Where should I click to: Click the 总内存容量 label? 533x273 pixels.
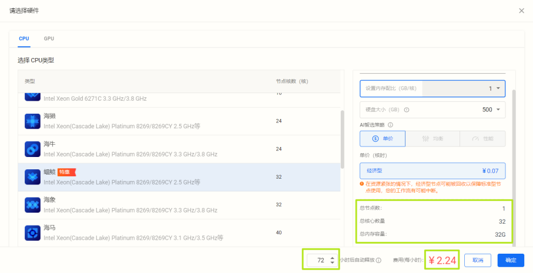[x=373, y=234]
